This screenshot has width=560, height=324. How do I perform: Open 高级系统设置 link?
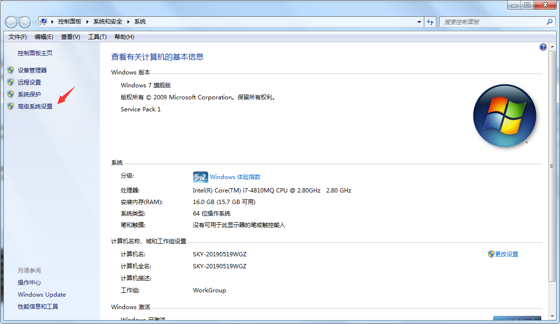coord(35,107)
